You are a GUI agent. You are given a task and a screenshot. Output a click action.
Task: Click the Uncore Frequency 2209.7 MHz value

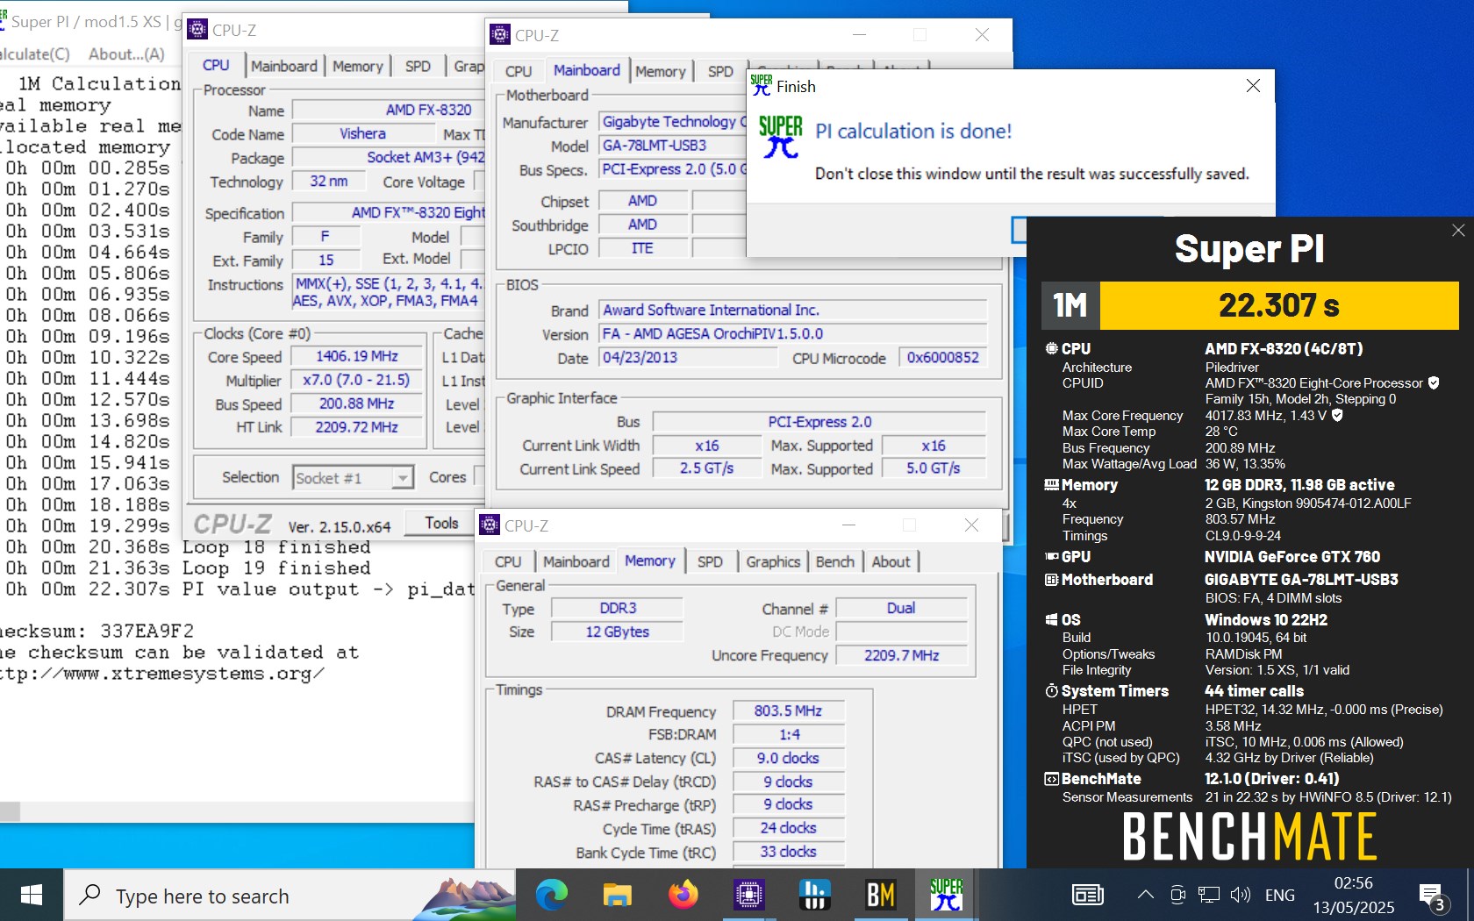pyautogui.click(x=901, y=655)
